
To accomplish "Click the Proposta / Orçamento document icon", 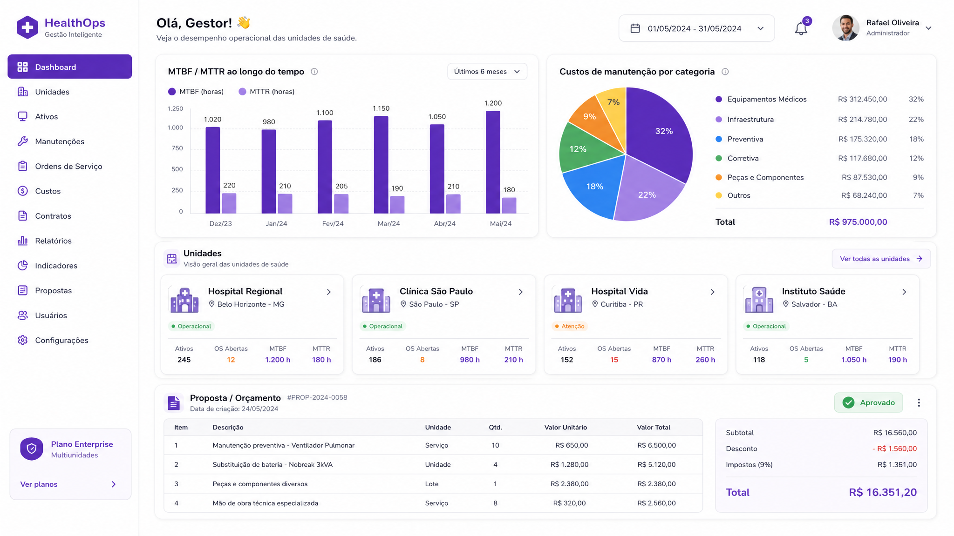I will (x=174, y=403).
